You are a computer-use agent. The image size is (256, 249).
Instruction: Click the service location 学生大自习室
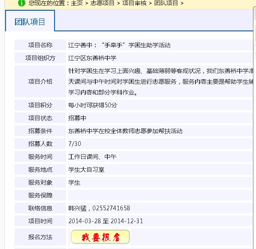coord(86,170)
